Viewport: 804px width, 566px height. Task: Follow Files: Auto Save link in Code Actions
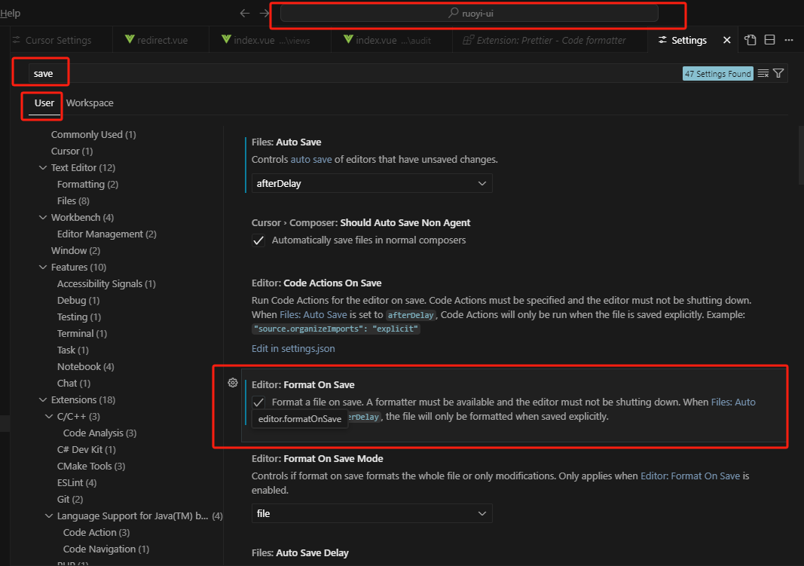click(313, 315)
